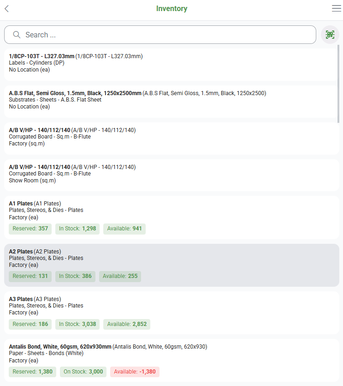Click Antalis Bond Reserved: 1,380 badge

[32, 372]
